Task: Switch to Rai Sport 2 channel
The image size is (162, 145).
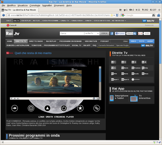Action: point(125,80)
